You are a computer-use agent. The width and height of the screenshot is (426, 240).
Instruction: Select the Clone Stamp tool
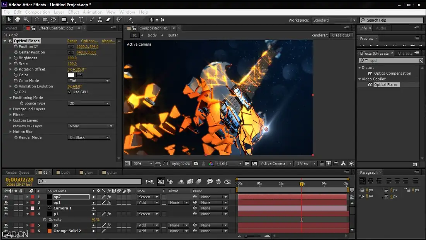coord(100,19)
